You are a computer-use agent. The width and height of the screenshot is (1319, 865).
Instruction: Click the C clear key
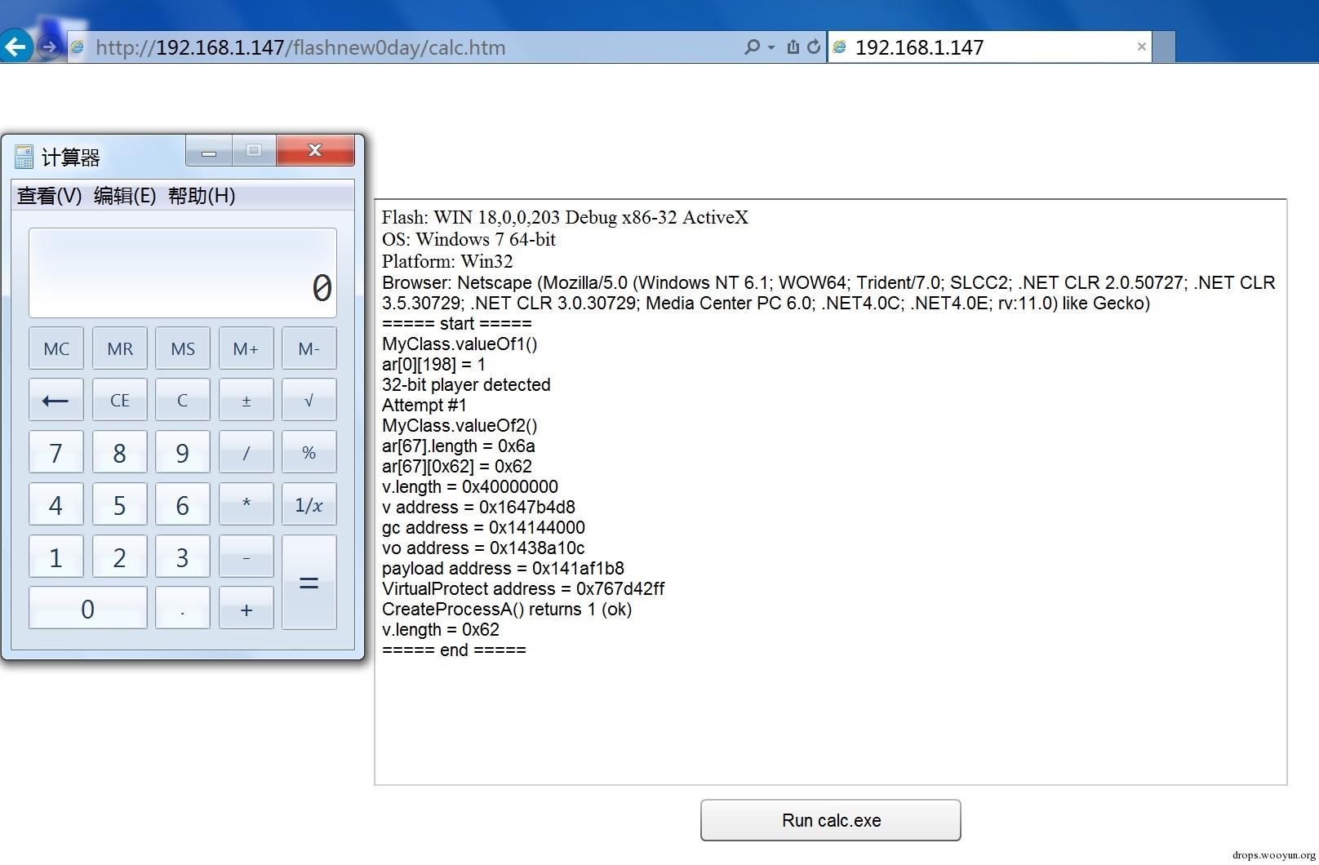click(x=183, y=400)
